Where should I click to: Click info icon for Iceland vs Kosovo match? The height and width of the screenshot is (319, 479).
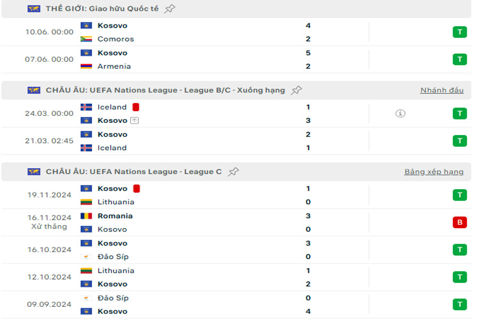(x=400, y=113)
